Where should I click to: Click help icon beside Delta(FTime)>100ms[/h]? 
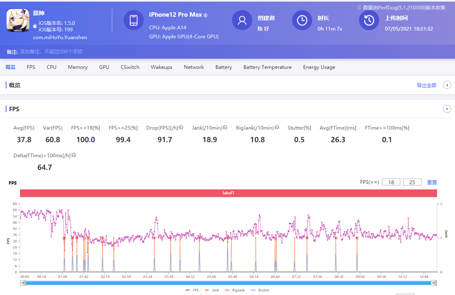tap(74, 155)
